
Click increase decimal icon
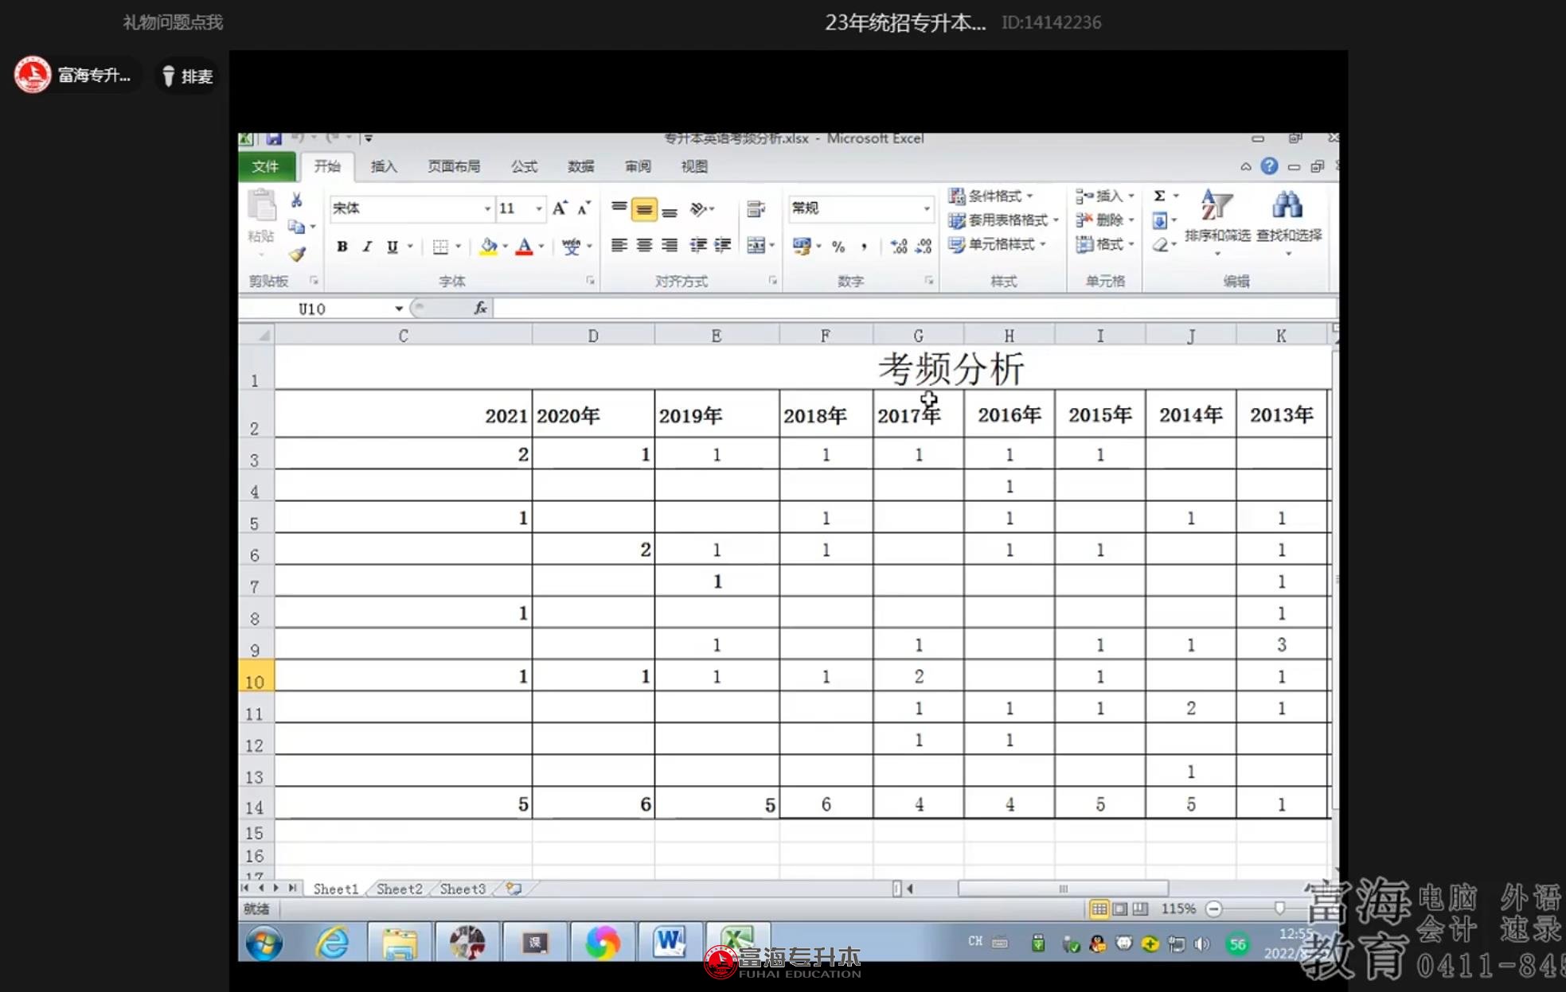(899, 247)
